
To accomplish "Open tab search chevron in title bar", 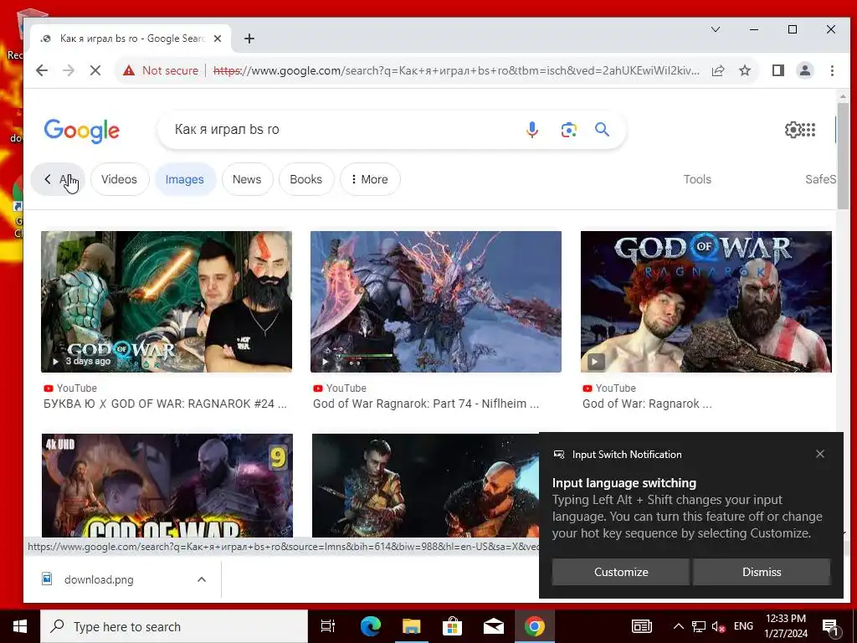I will click(716, 29).
